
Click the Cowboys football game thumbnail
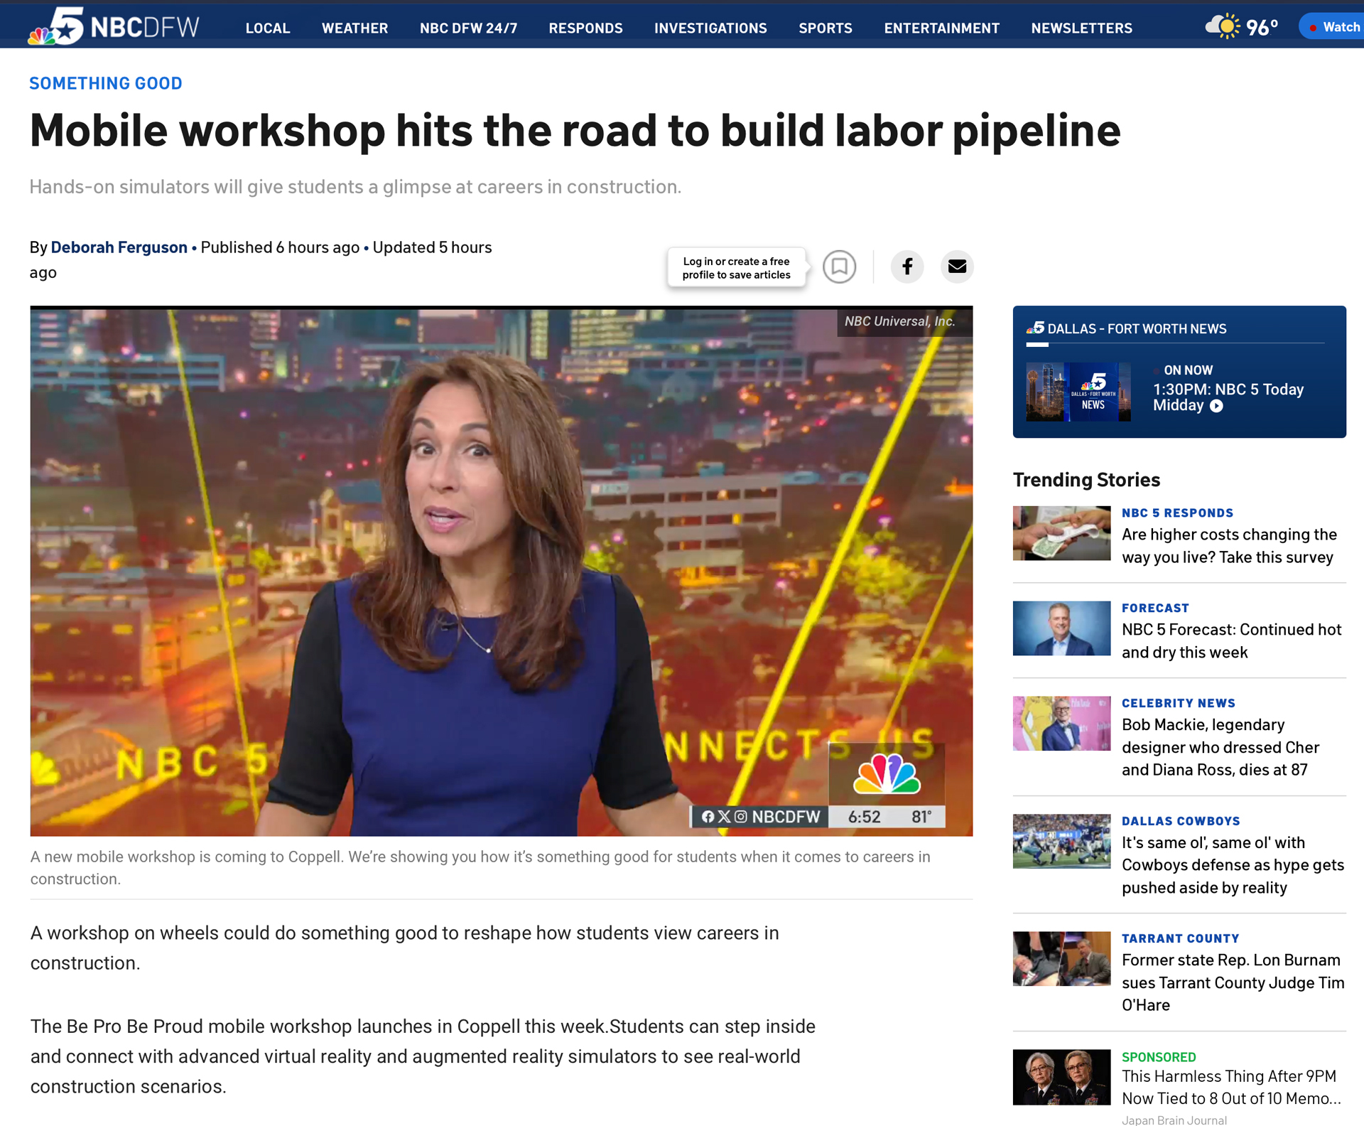click(1061, 842)
